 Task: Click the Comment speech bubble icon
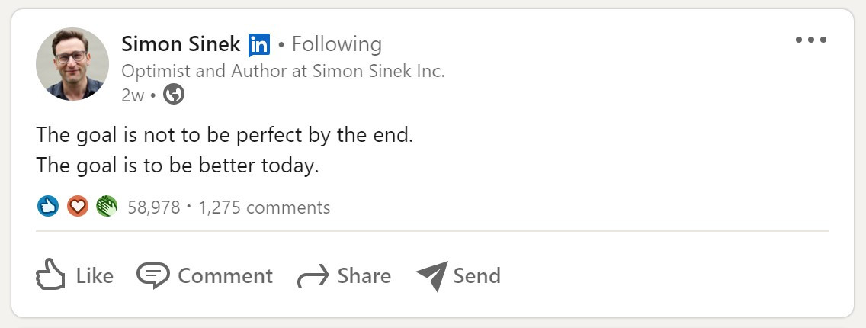(x=152, y=275)
